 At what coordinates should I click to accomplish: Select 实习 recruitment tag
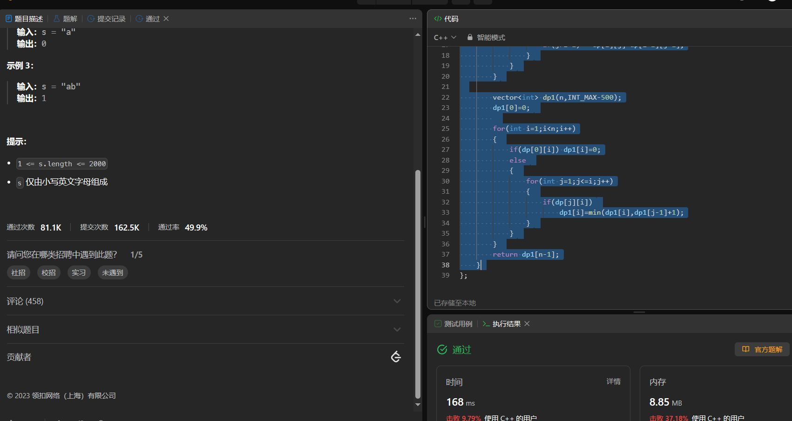pyautogui.click(x=79, y=272)
